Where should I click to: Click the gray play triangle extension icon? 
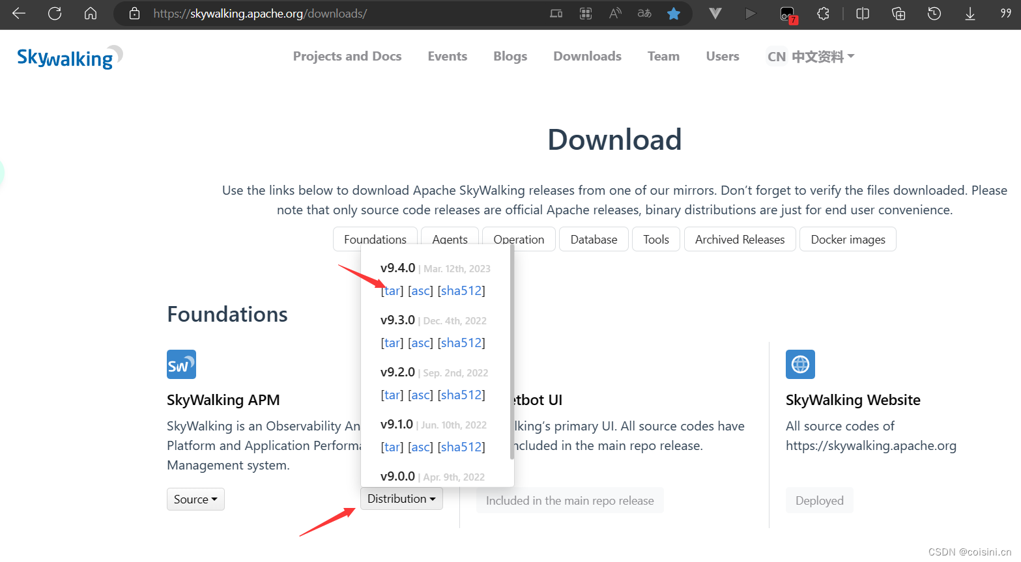coord(751,13)
